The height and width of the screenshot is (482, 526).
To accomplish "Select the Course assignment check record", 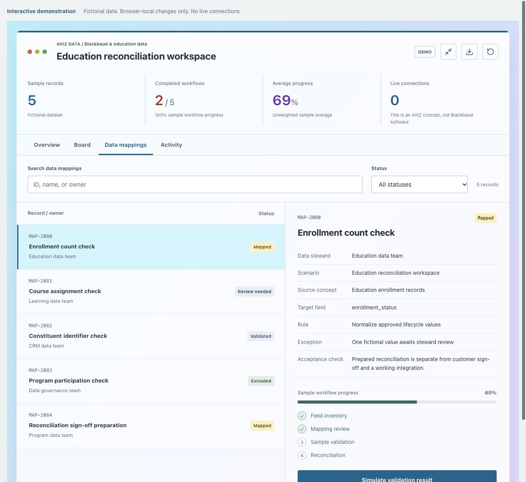I will (151, 292).
